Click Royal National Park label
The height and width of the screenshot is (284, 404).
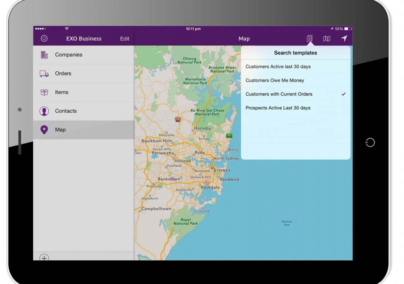point(185,221)
